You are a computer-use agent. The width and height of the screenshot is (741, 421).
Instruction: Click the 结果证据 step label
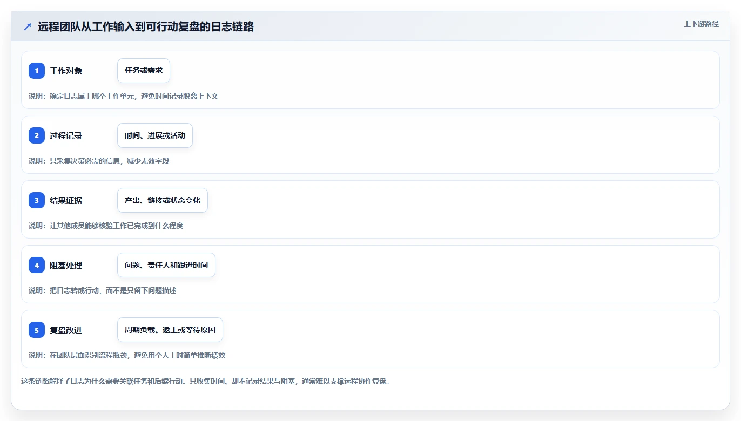(66, 201)
